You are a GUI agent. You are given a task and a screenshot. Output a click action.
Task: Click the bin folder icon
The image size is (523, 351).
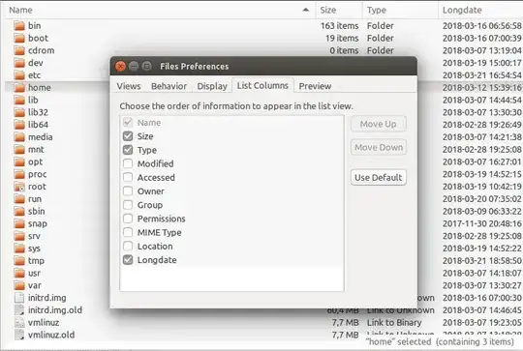(19, 26)
